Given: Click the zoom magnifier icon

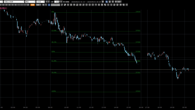Looking at the screenshot, I should 43,5.
